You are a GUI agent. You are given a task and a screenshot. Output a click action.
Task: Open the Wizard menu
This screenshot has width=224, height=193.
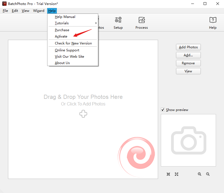point(39,11)
